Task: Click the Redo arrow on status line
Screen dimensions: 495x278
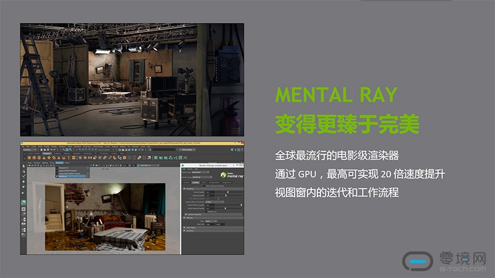Action: pyautogui.click(x=54, y=150)
